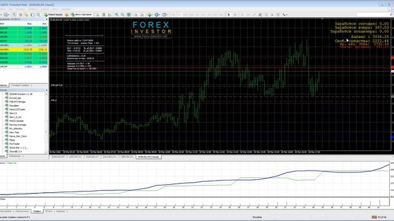Enable chart auto scroll icon
The image size is (394, 221).
[136, 15]
